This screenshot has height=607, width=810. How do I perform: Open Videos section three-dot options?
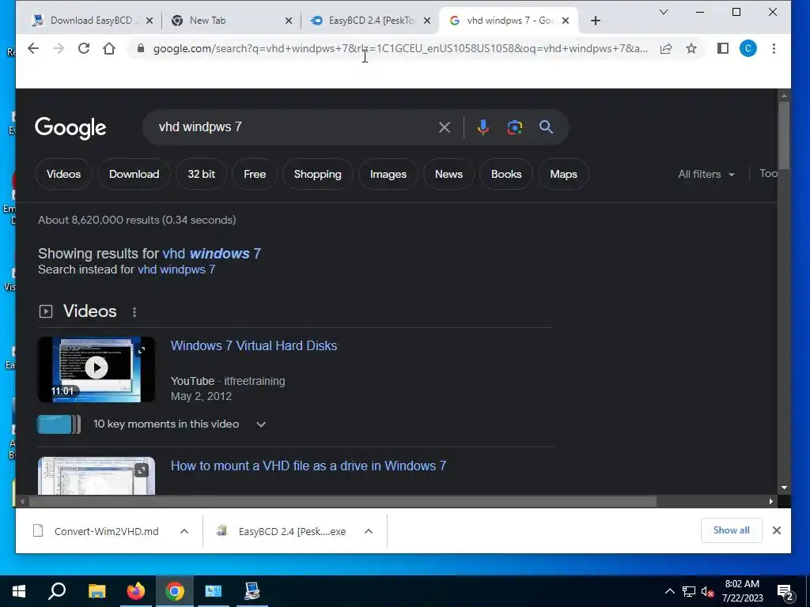134,312
